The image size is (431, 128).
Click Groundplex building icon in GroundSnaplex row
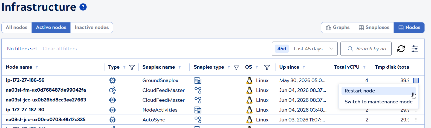tap(198, 80)
